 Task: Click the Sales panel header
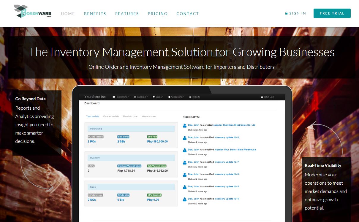pyautogui.click(x=131, y=187)
